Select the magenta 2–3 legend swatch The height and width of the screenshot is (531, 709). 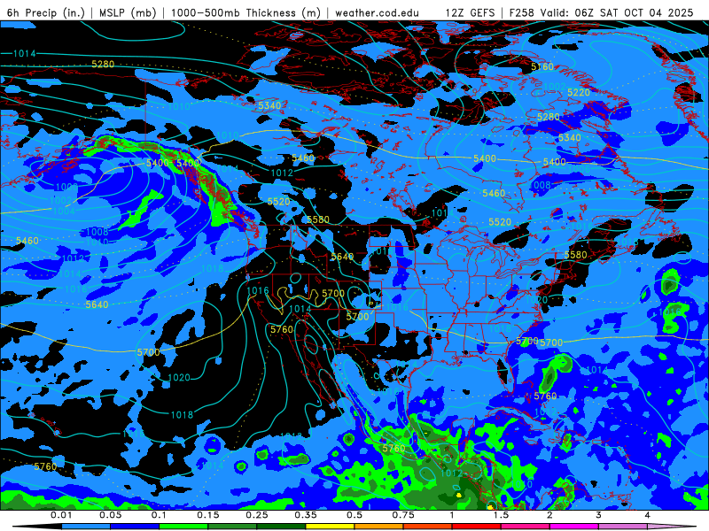coord(574,527)
